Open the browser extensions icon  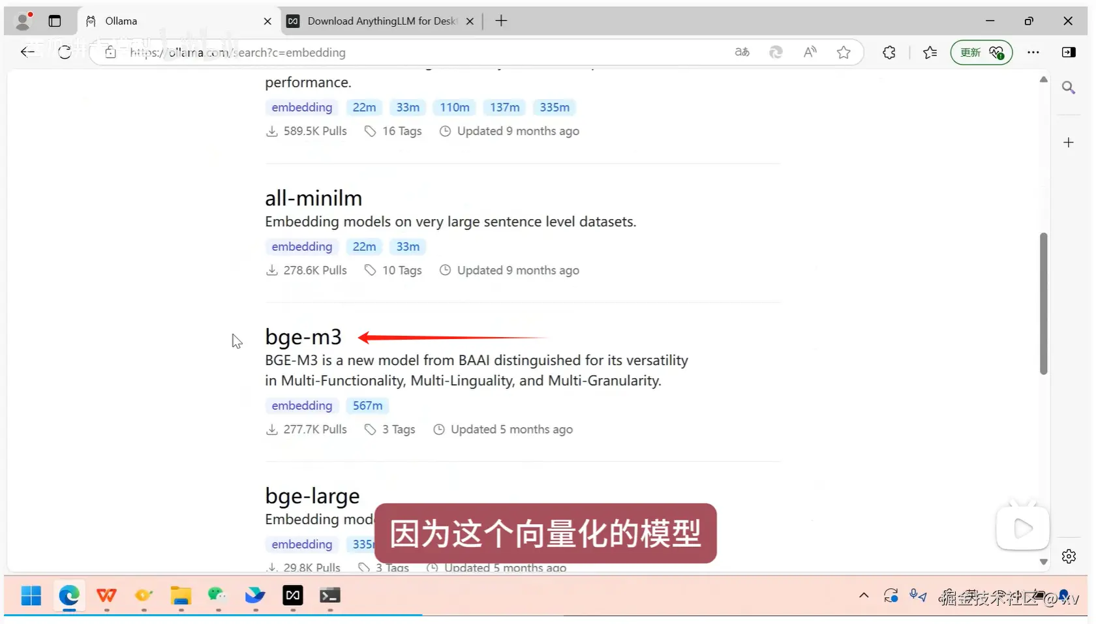pos(889,52)
